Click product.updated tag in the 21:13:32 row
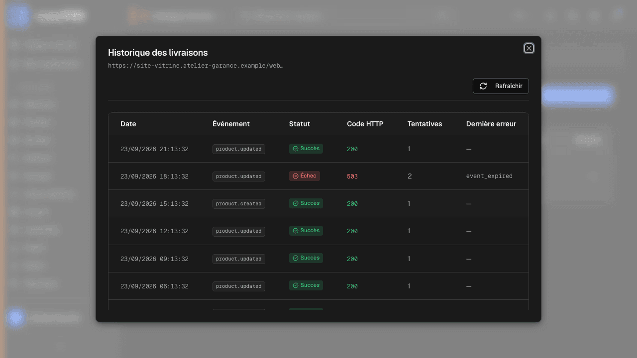Screen dimensions: 637x358 [239, 149]
